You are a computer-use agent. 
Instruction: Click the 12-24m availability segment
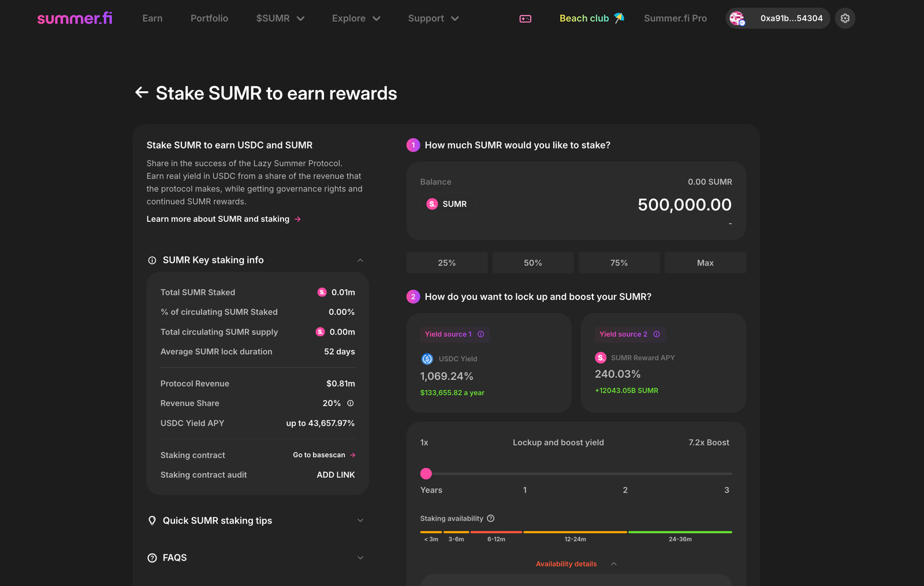click(575, 532)
